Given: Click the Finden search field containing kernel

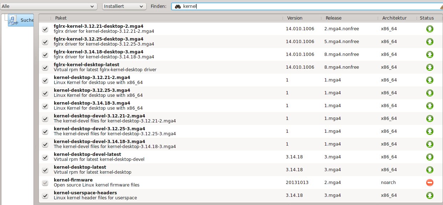Looking at the screenshot, I should click(307, 6).
